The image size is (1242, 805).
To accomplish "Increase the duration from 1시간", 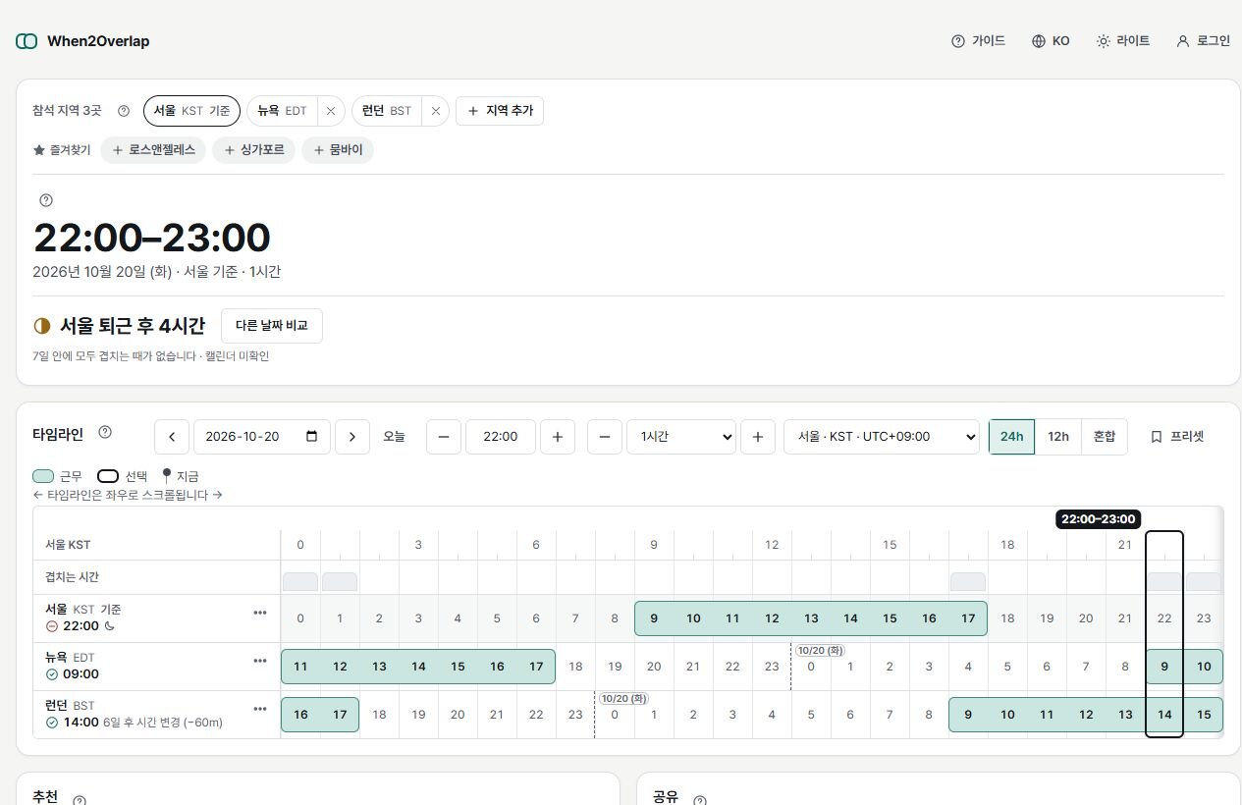I will click(758, 437).
